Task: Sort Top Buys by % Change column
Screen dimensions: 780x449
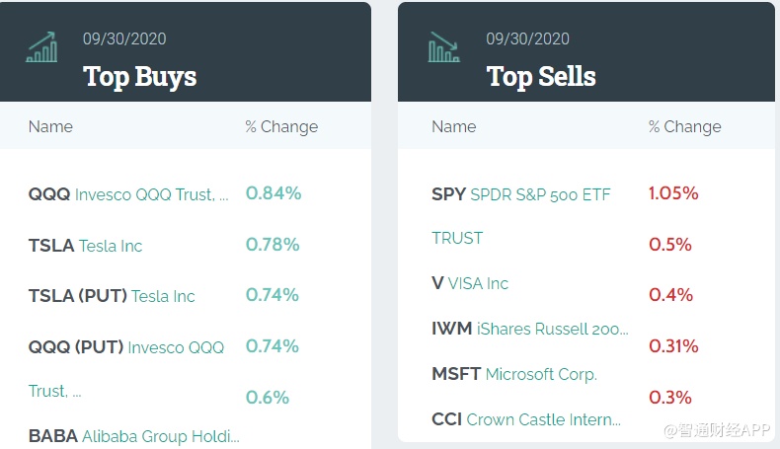Action: (x=281, y=126)
